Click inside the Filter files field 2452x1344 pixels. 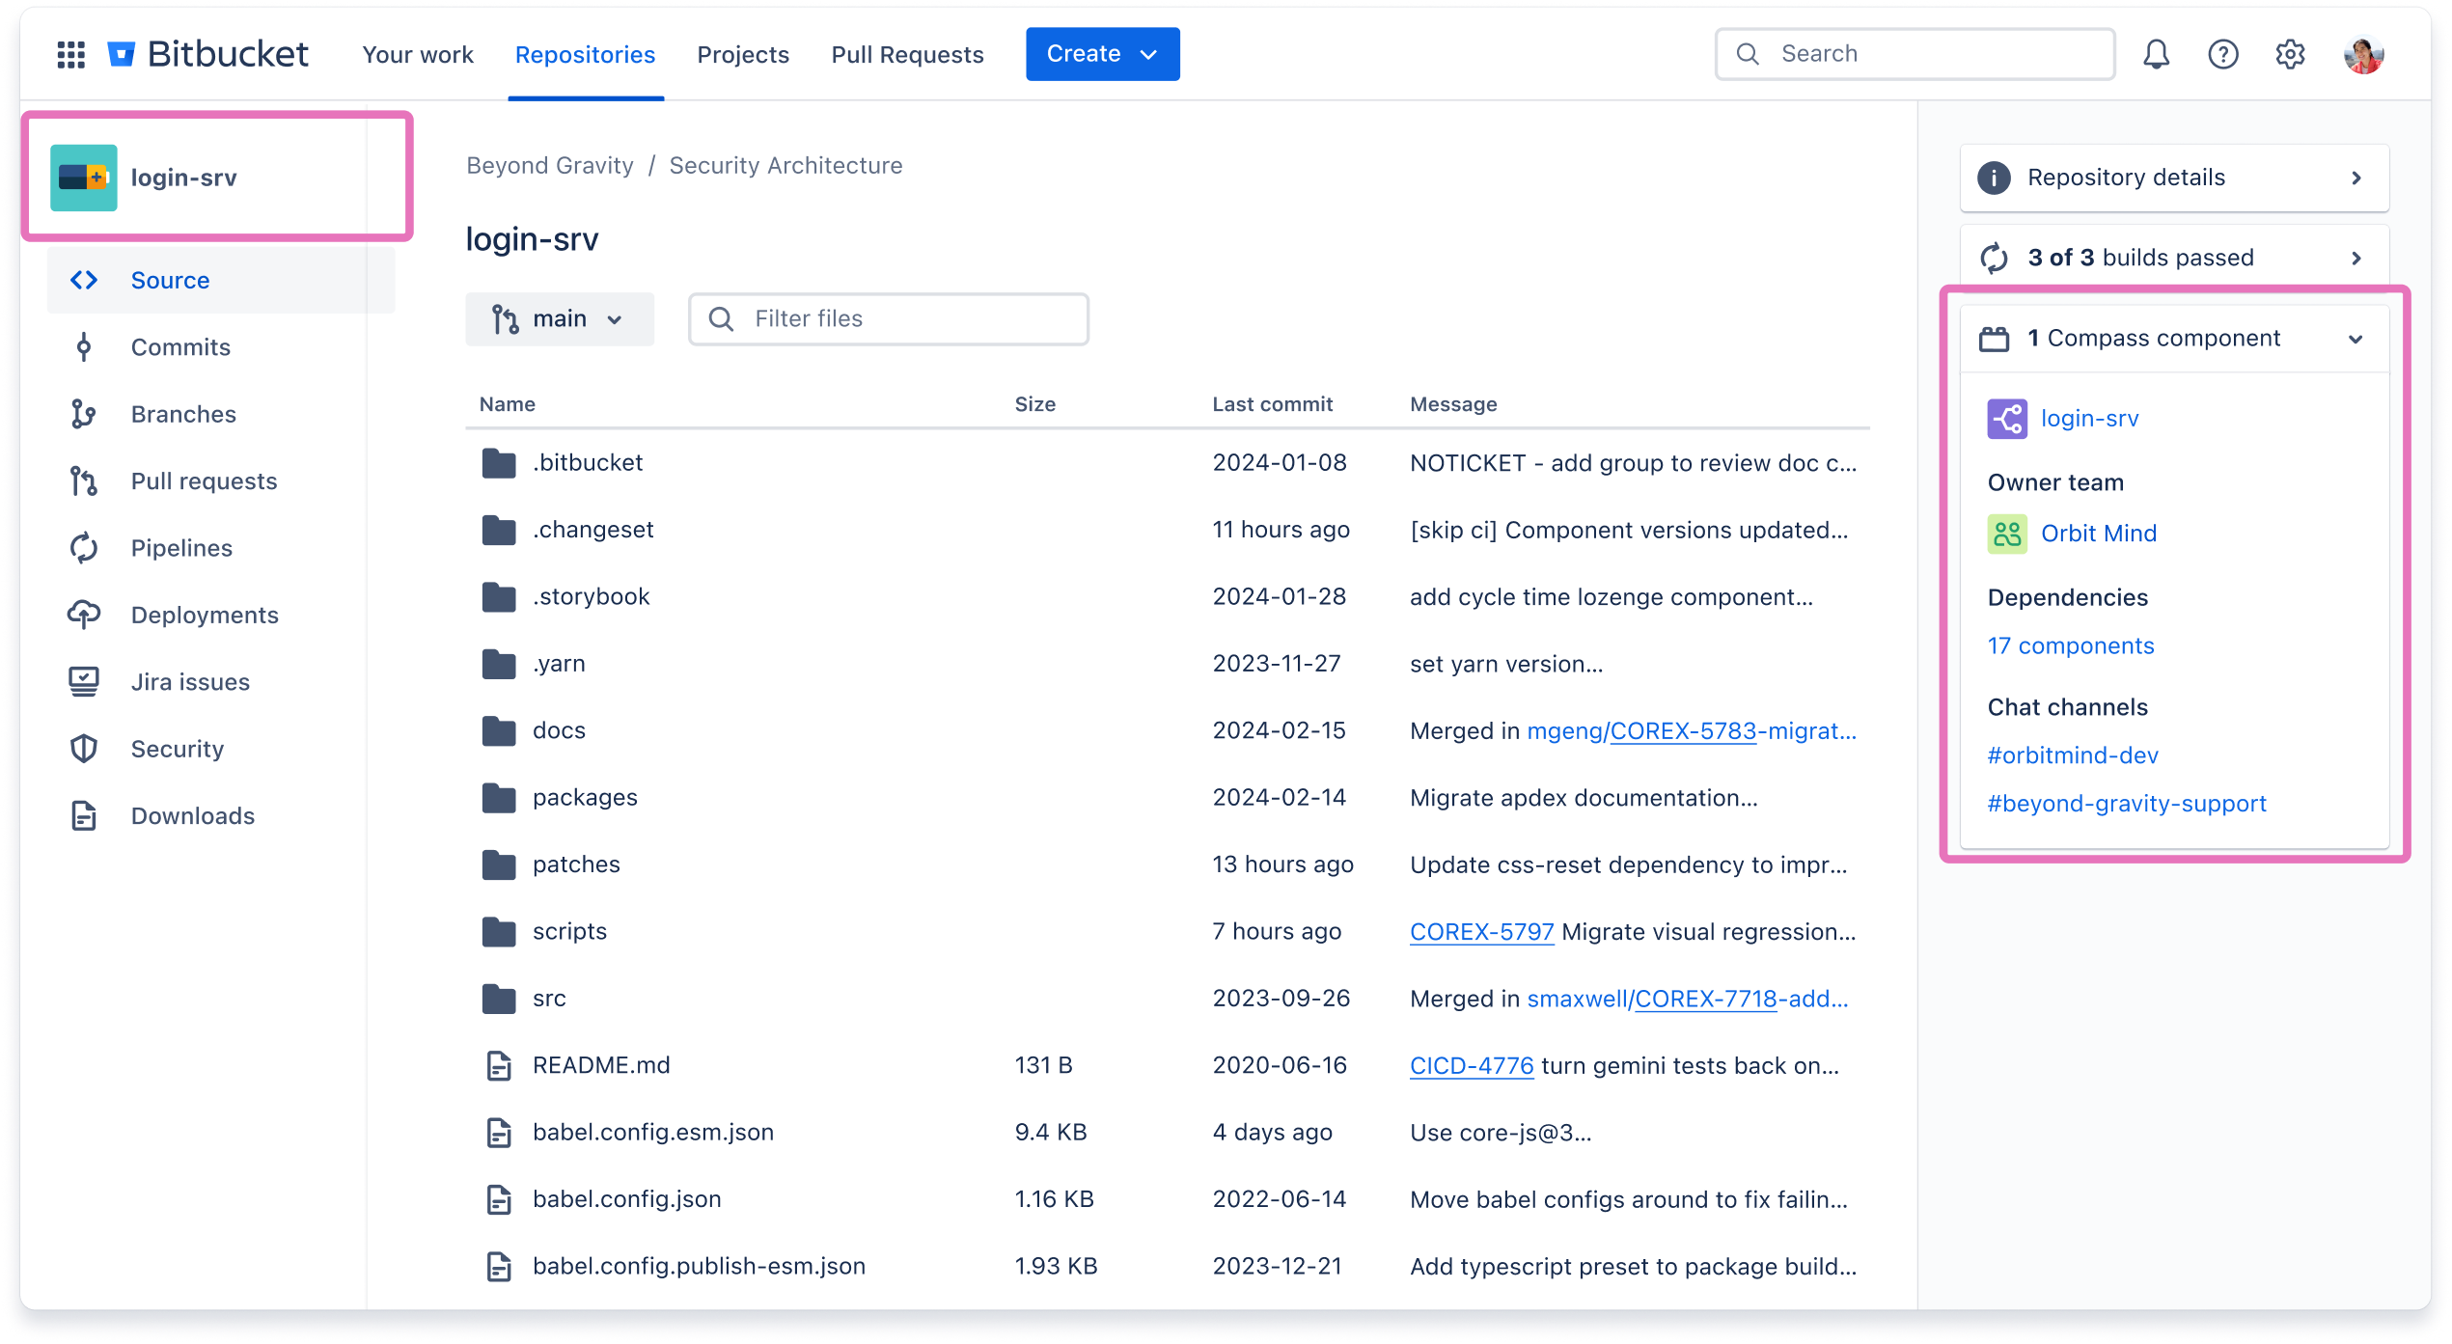(x=888, y=318)
